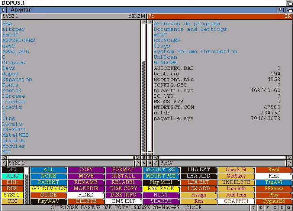Select the SYS3.1: drive button

pos(12,195)
